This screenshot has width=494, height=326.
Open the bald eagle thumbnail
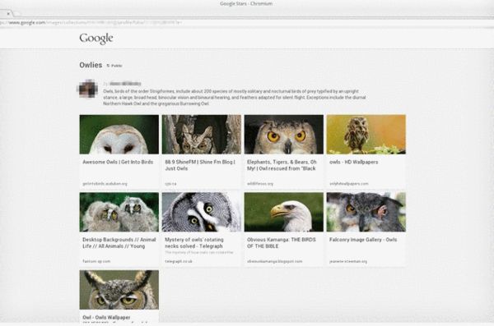point(283,212)
